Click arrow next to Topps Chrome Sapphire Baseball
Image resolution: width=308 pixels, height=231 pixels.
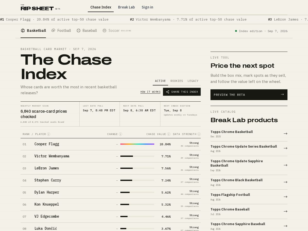(285, 226)
